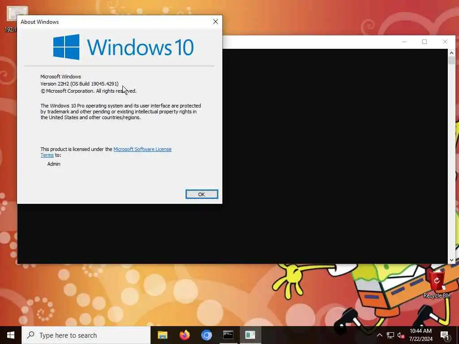Viewport: 459px width, 344px height.
Task: Click the 'Version 22H2 (OS Build 19045.4291)' text
Action: pos(79,84)
